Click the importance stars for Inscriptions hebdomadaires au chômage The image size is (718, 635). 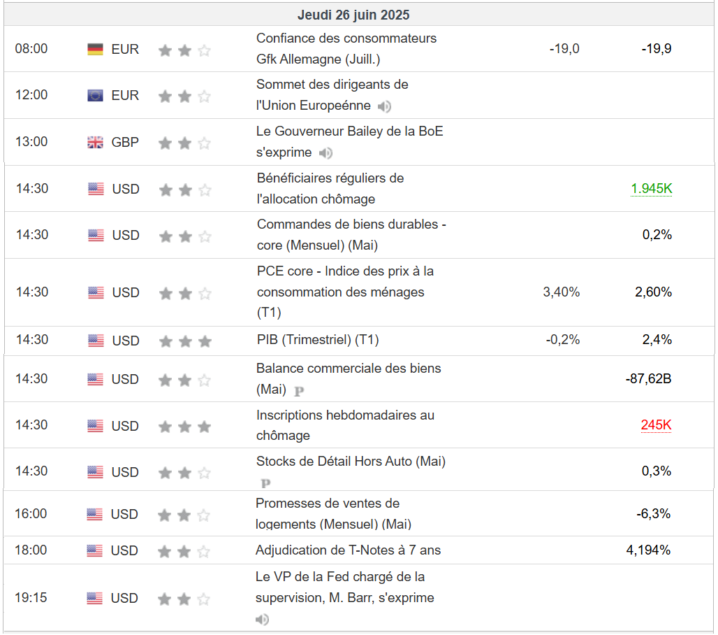(x=184, y=426)
